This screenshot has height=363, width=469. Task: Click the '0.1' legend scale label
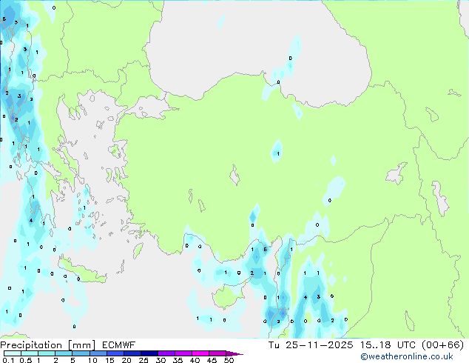8,360
